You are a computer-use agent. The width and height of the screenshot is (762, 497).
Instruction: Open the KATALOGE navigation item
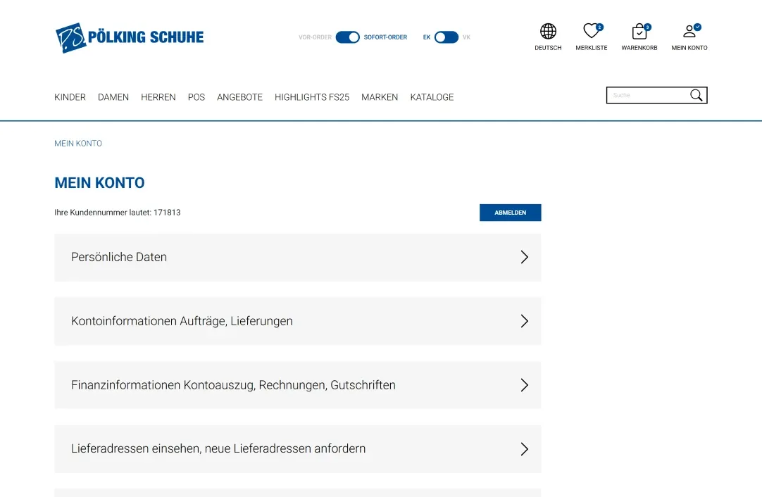pyautogui.click(x=432, y=97)
